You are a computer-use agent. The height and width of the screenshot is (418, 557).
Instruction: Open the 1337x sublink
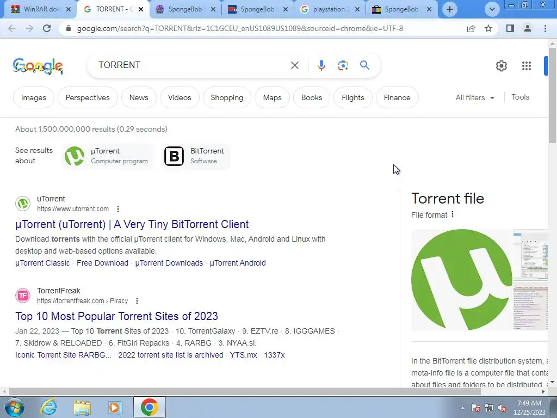(x=274, y=355)
